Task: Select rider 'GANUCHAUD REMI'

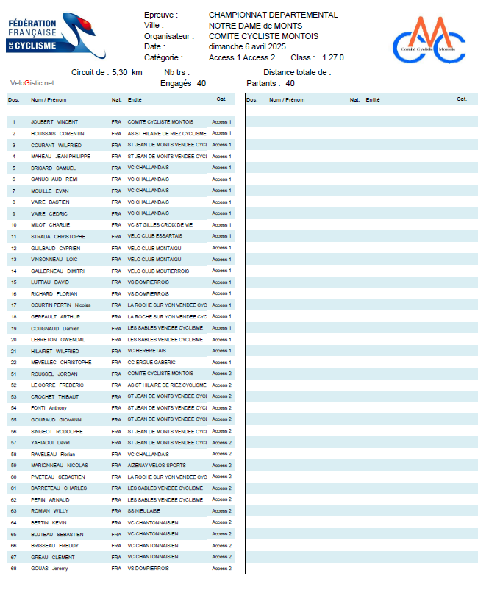Action: point(54,179)
